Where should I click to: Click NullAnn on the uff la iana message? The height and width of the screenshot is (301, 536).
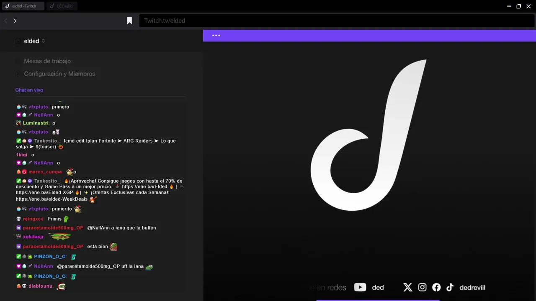[44, 266]
